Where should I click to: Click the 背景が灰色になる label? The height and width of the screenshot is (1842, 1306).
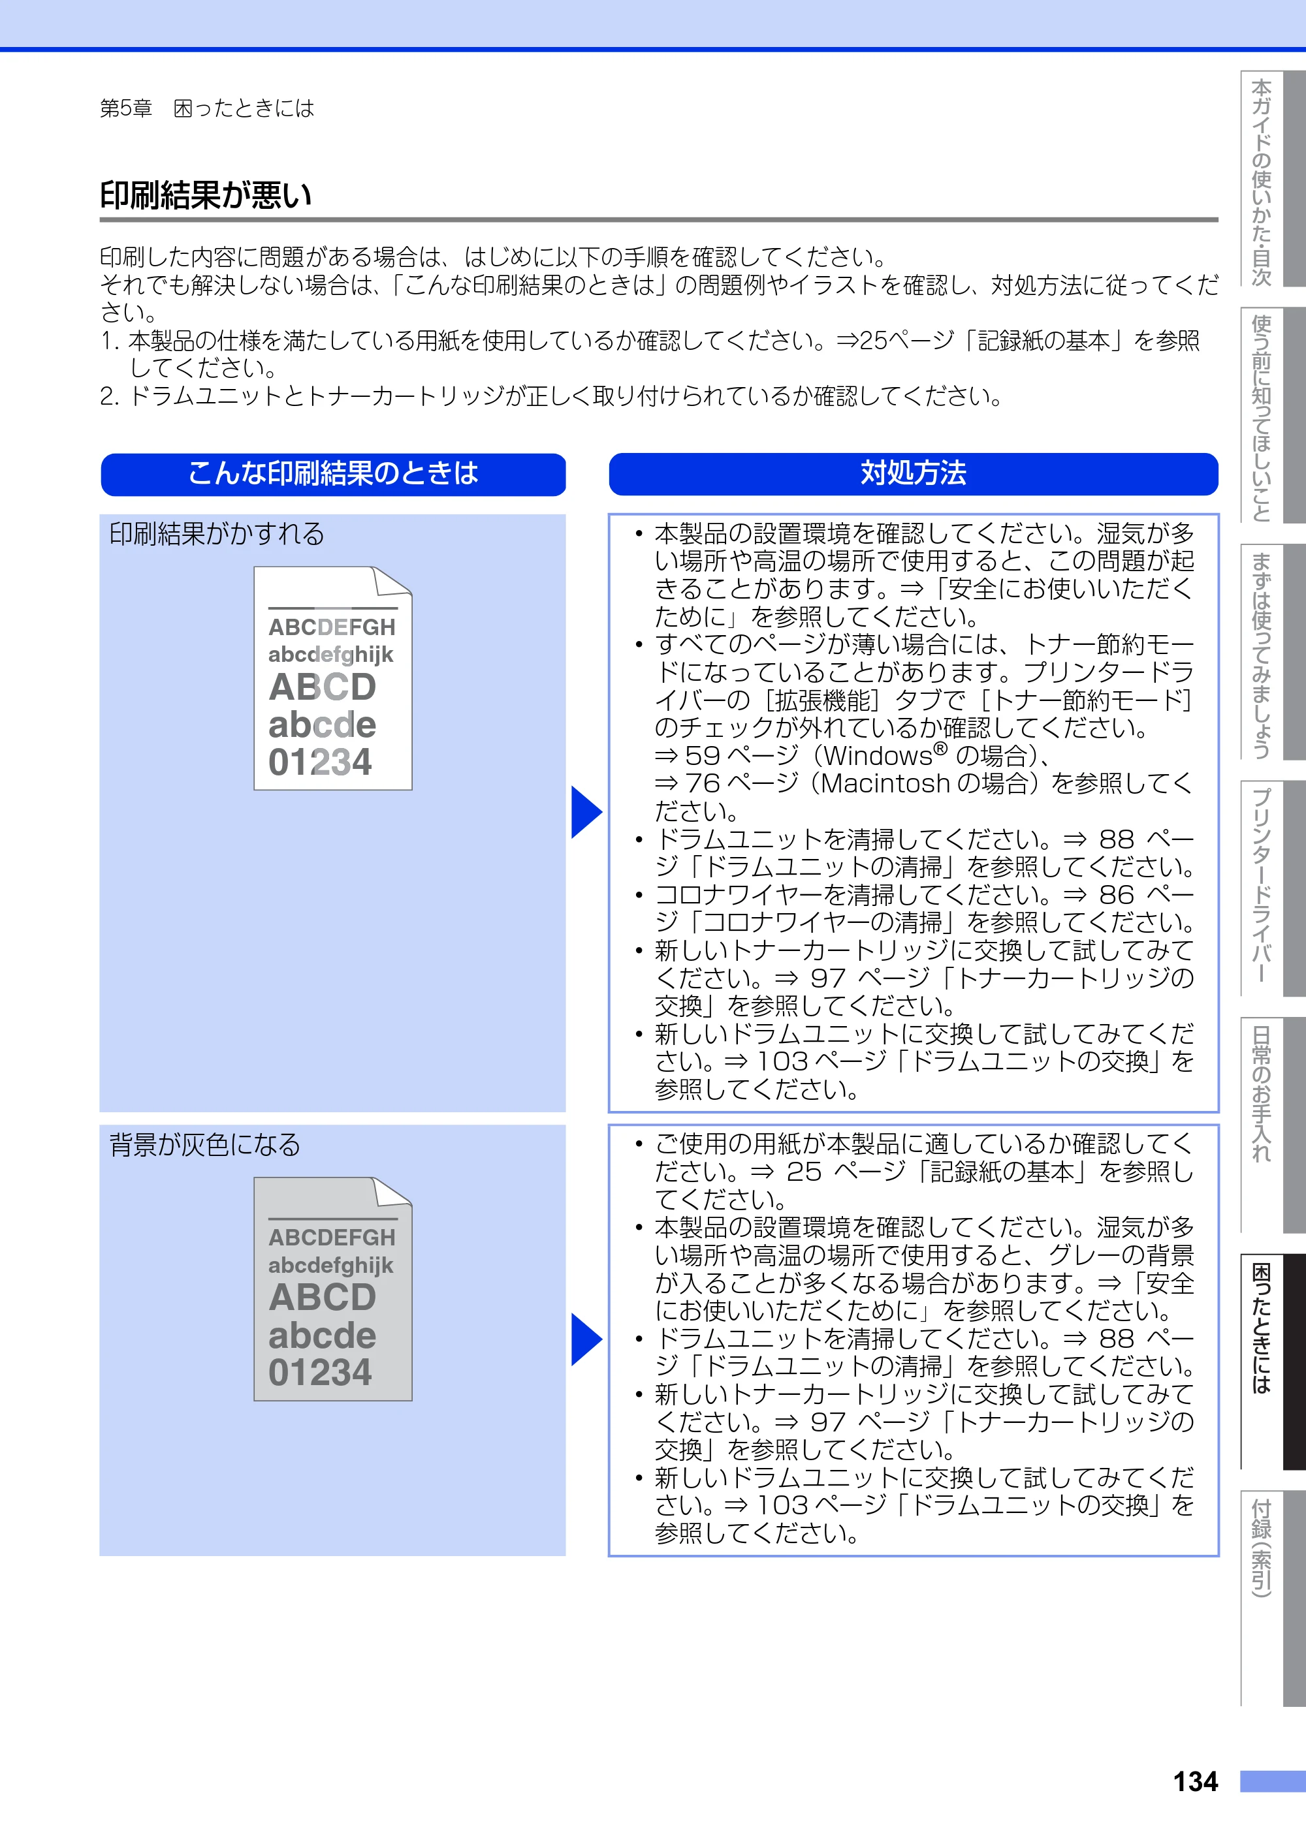205,1144
